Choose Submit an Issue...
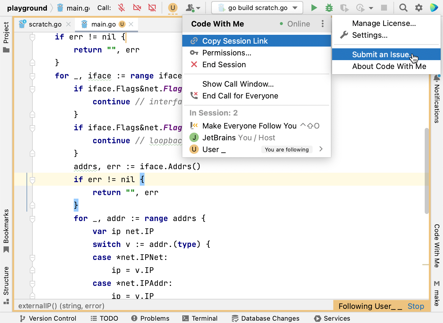 click(x=386, y=55)
